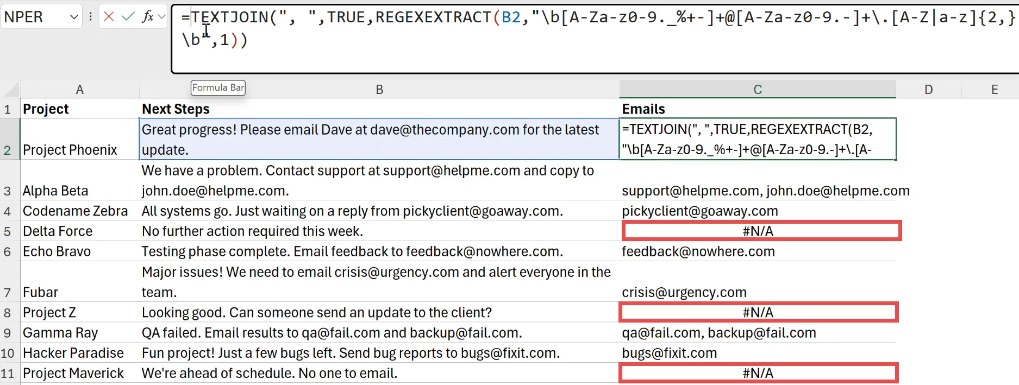Viewport: 1019px width, 385px height.
Task: Select column C header
Action: pos(758,90)
